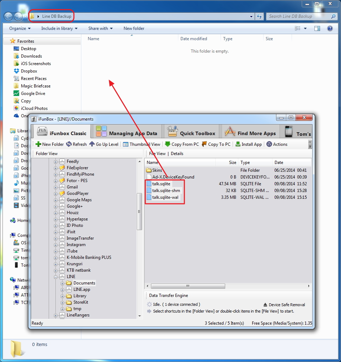Click Copy To PC button
This screenshot has height=362, width=341.
coord(204,144)
